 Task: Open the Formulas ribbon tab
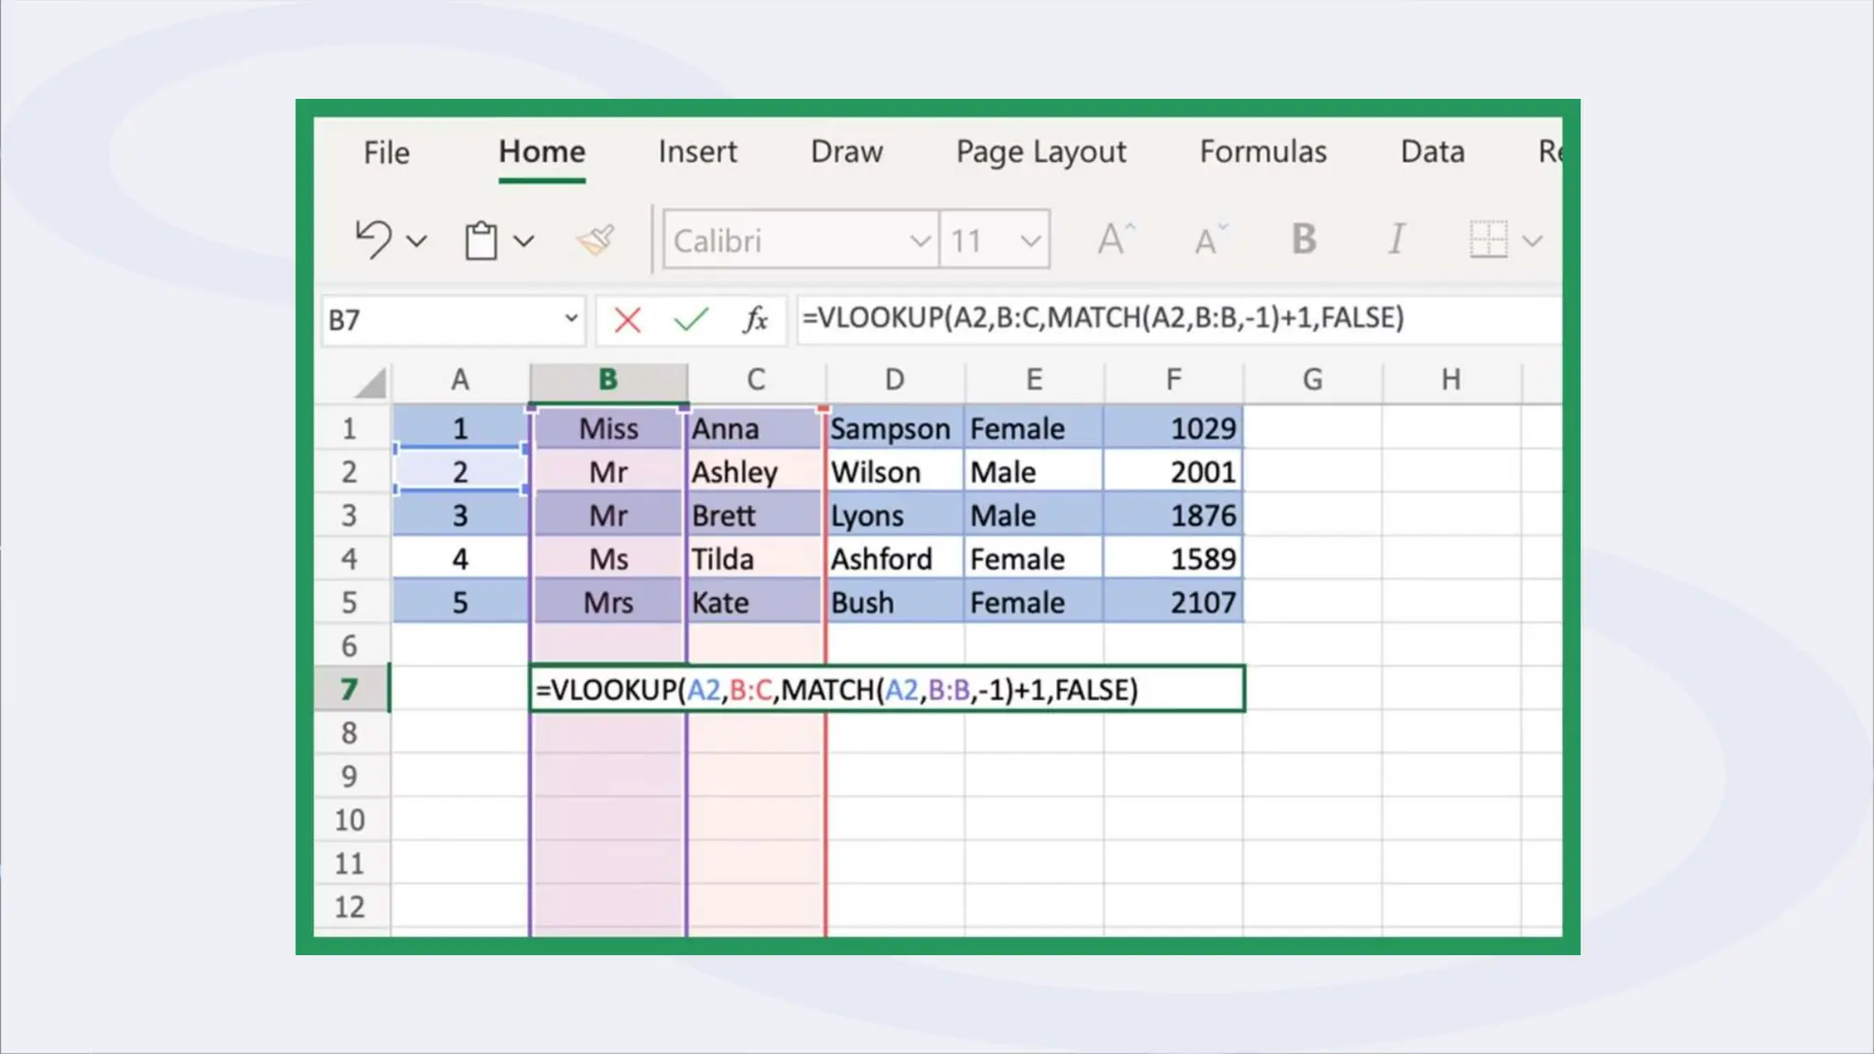click(1263, 152)
